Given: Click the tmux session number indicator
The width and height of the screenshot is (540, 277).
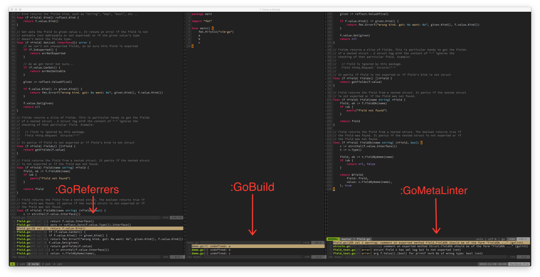Looking at the screenshot, I should (12, 264).
